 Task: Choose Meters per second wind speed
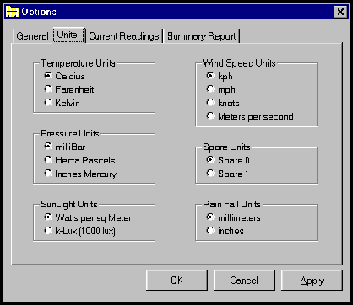click(250, 116)
